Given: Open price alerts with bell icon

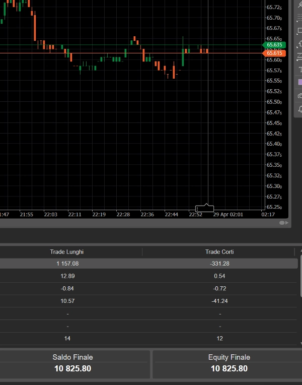Looking at the screenshot, I should coord(300,109).
